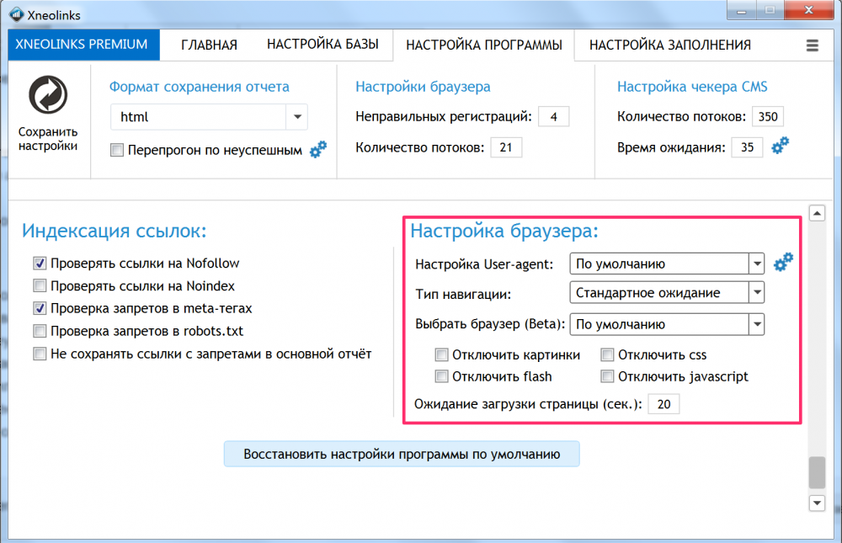Click the Save settings circular arrow icon
842x543 pixels.
48,95
